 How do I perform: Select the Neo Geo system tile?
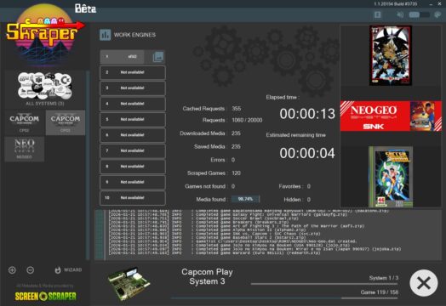25,149
